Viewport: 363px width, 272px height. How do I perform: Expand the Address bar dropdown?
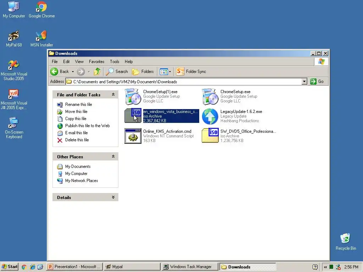coord(305,81)
